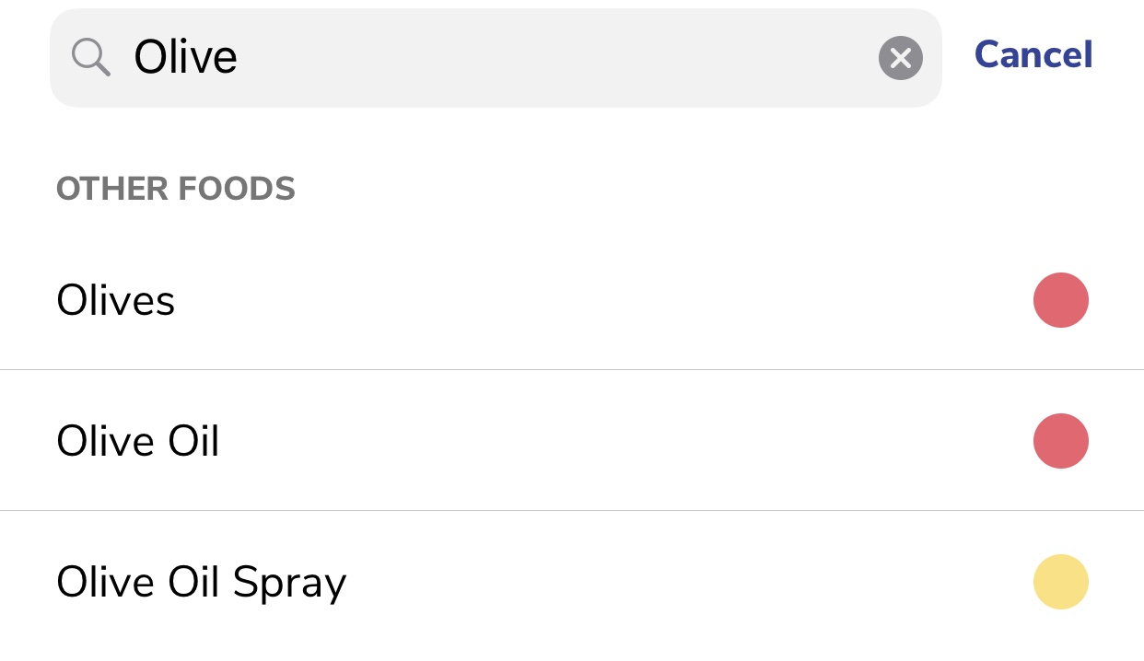Click the divider line below the Olives row
The width and height of the screenshot is (1144, 661).
[x=571, y=370]
